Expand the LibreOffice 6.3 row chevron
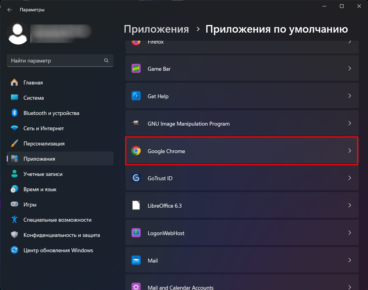 coord(350,206)
